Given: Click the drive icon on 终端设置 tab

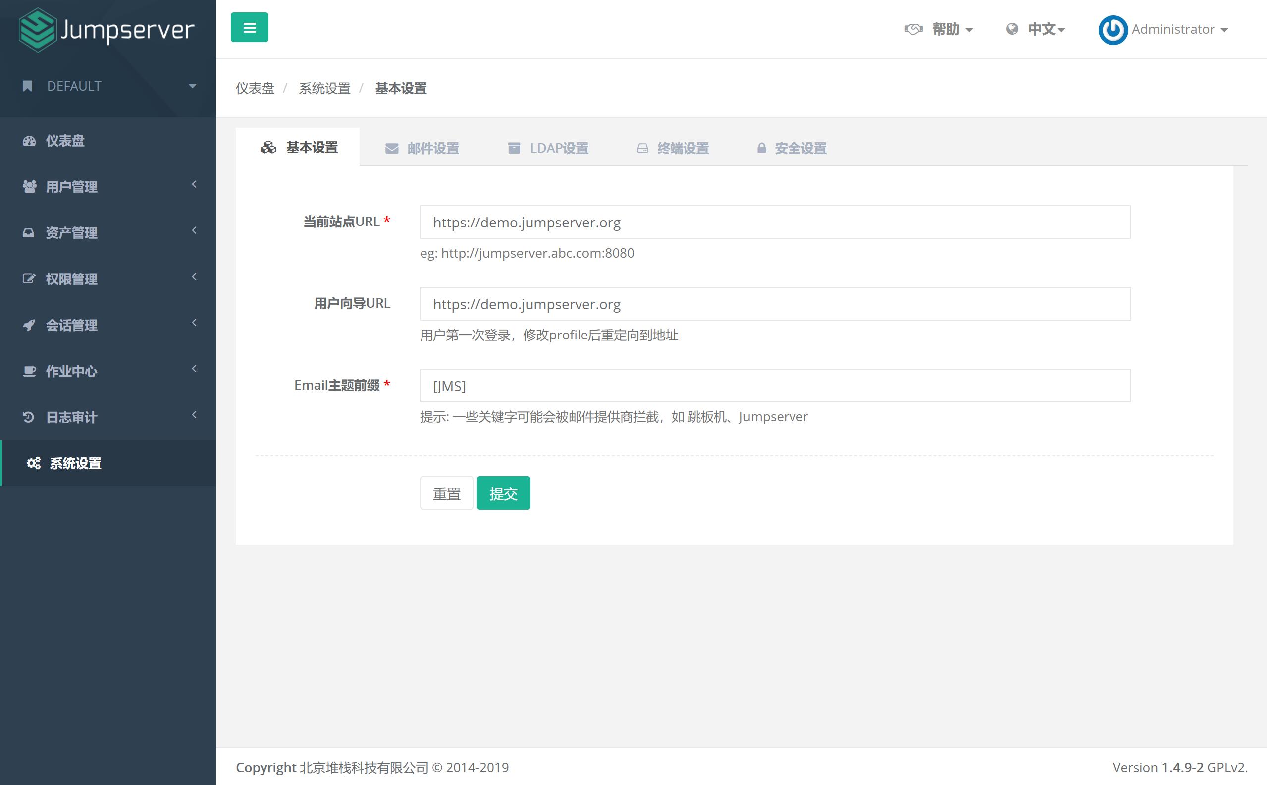Looking at the screenshot, I should click(642, 149).
